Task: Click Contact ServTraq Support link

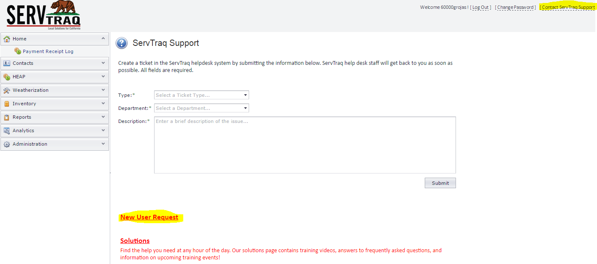Action: 568,7
